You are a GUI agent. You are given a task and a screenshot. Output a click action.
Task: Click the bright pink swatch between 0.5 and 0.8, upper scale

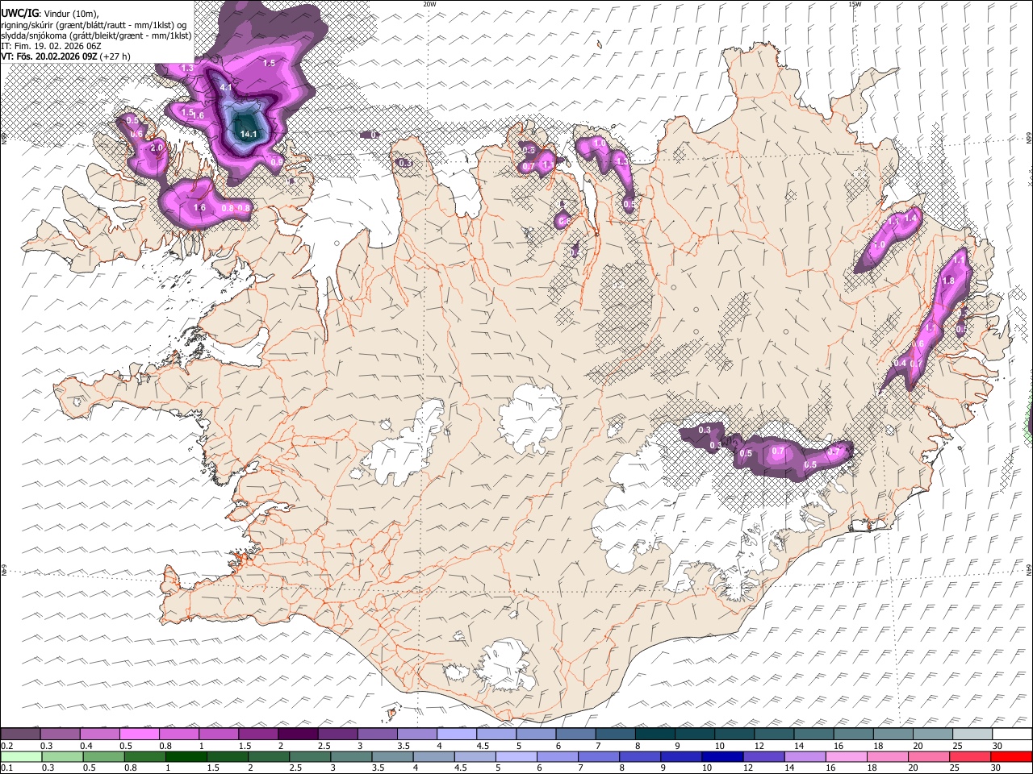coord(140,734)
